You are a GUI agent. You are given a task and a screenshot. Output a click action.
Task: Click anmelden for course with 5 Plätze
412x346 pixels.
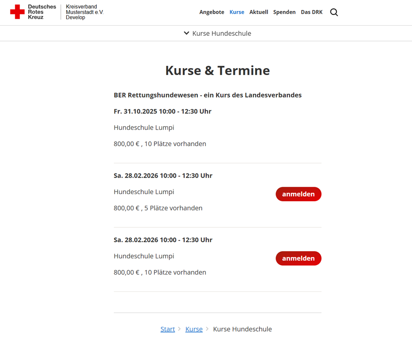pyautogui.click(x=298, y=194)
